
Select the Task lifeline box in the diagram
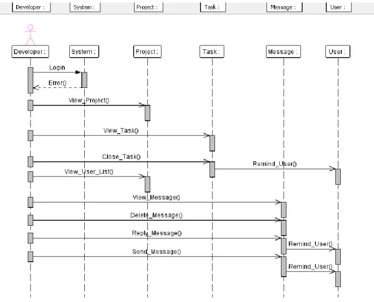(212, 51)
